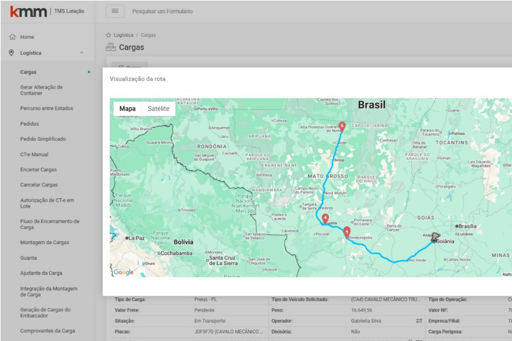Click the Logística breadcrumb link
The width and height of the screenshot is (512, 341).
[x=123, y=35]
